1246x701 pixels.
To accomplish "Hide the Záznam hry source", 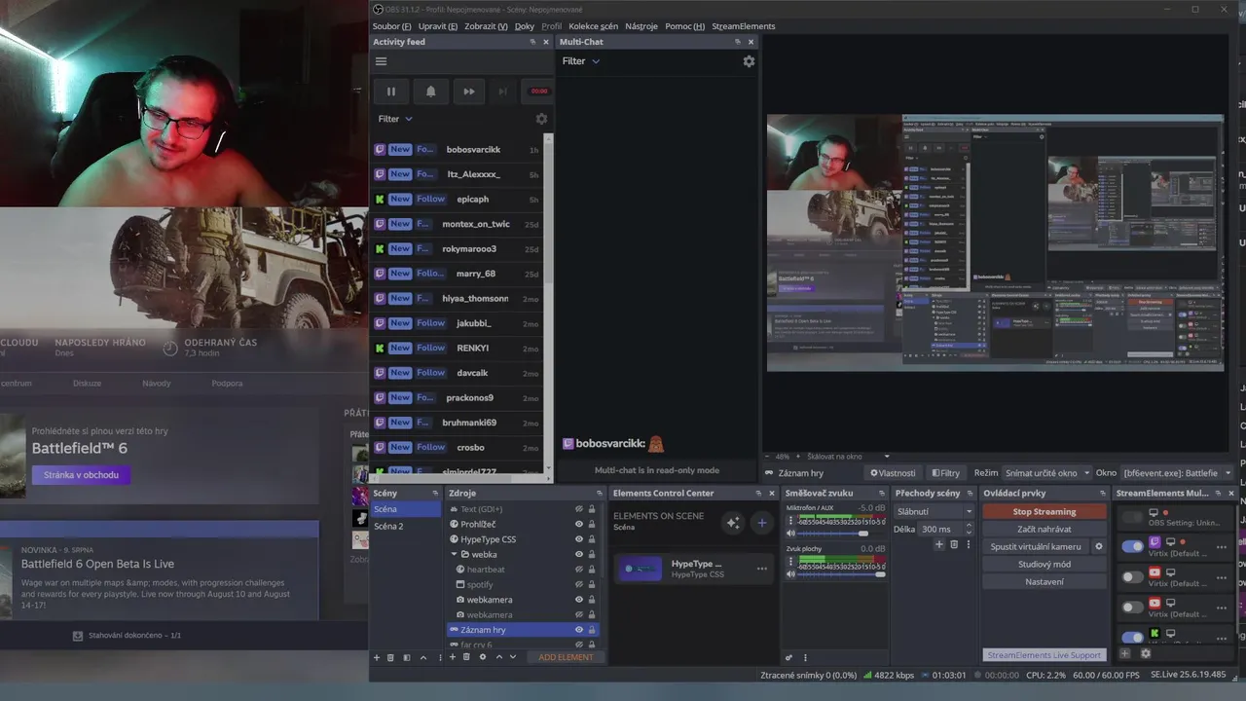I will click(x=578, y=630).
